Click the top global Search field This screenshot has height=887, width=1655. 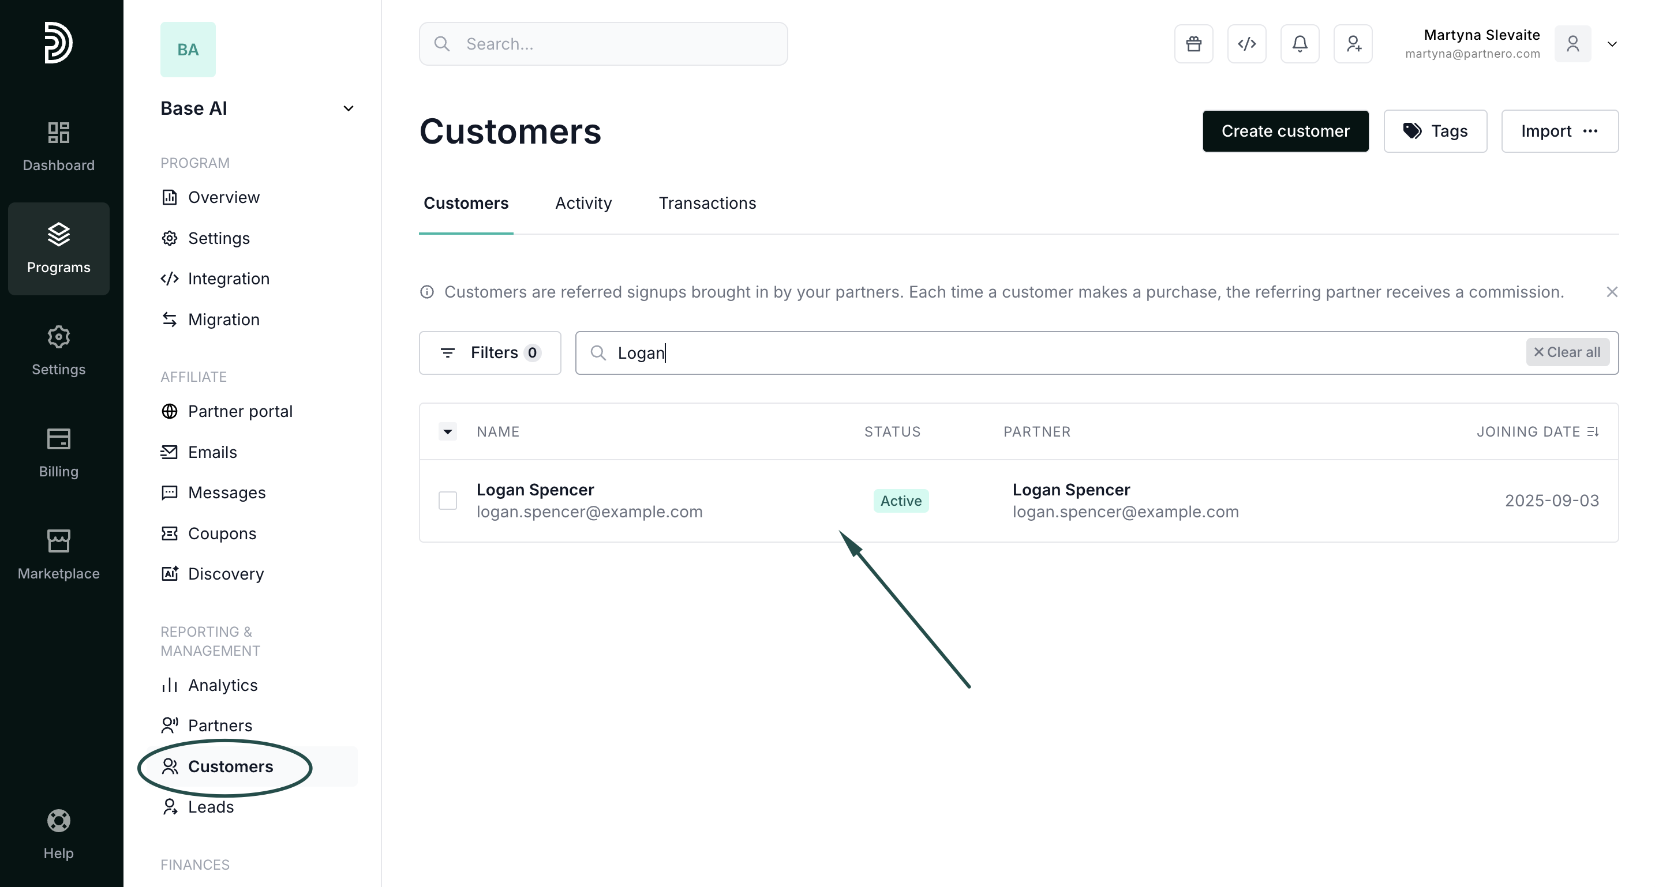[602, 44]
